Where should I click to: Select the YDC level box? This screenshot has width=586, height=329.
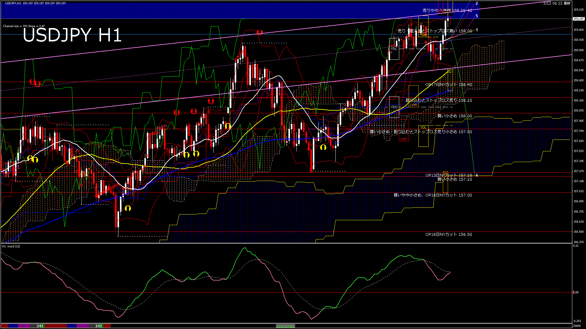(394, 49)
